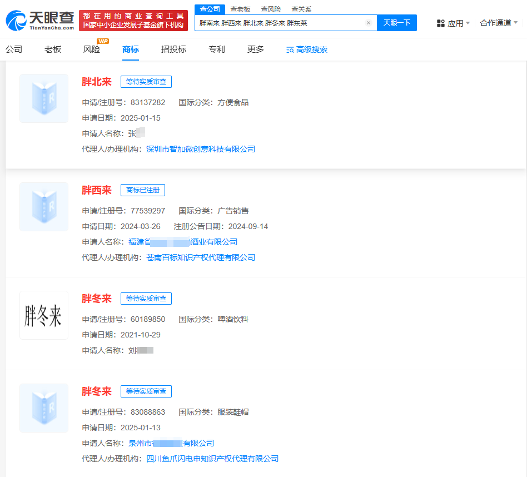Viewport: 527px width, 477px height.
Task: Select the 专利 tab
Action: (216, 49)
